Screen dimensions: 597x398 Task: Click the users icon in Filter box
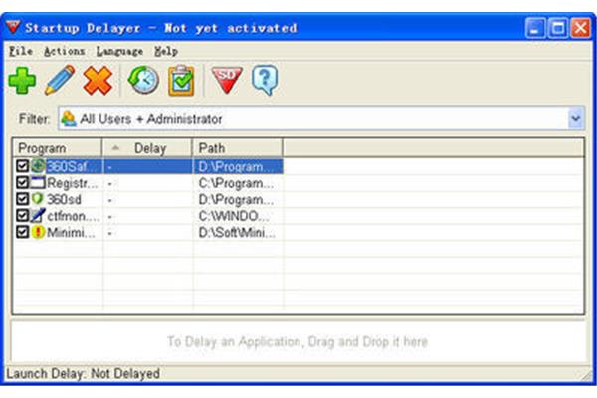point(69,118)
